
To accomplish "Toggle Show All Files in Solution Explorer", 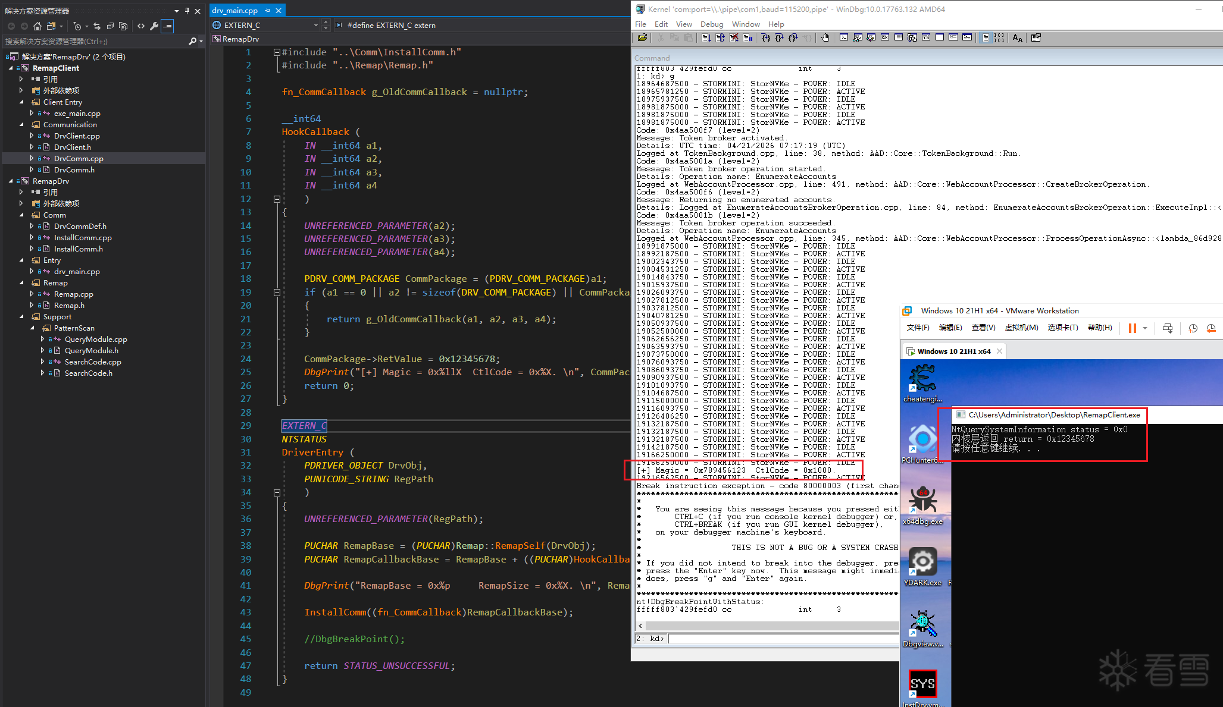I will (x=123, y=26).
